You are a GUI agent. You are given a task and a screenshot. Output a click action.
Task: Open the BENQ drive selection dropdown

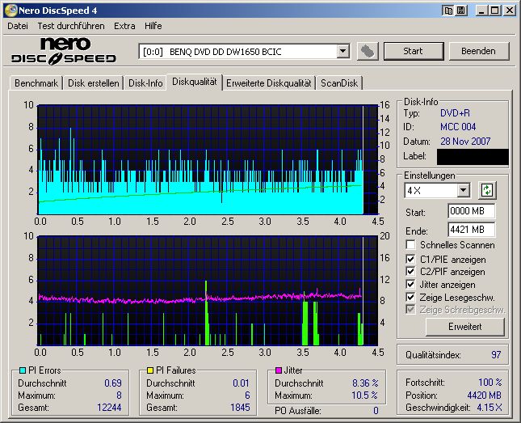pos(342,52)
